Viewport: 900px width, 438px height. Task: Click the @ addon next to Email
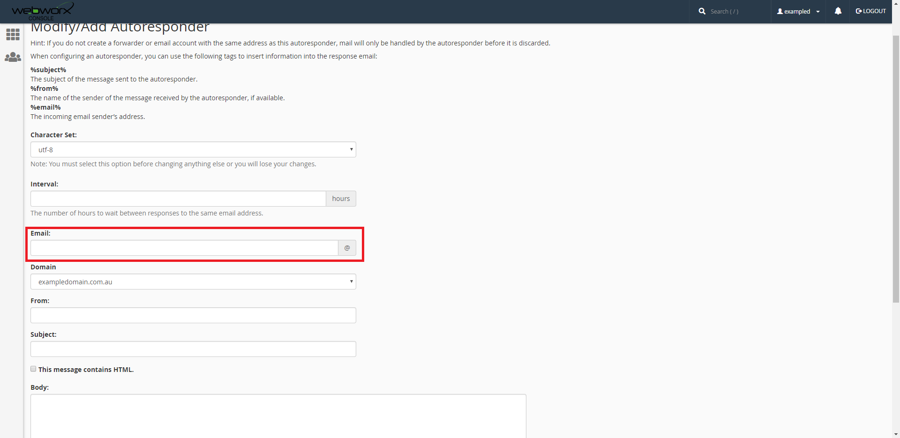[x=347, y=248]
